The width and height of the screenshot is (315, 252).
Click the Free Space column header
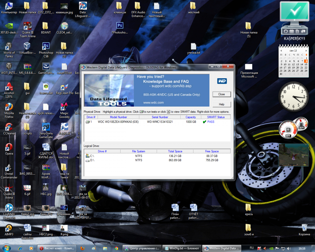coord(212,151)
